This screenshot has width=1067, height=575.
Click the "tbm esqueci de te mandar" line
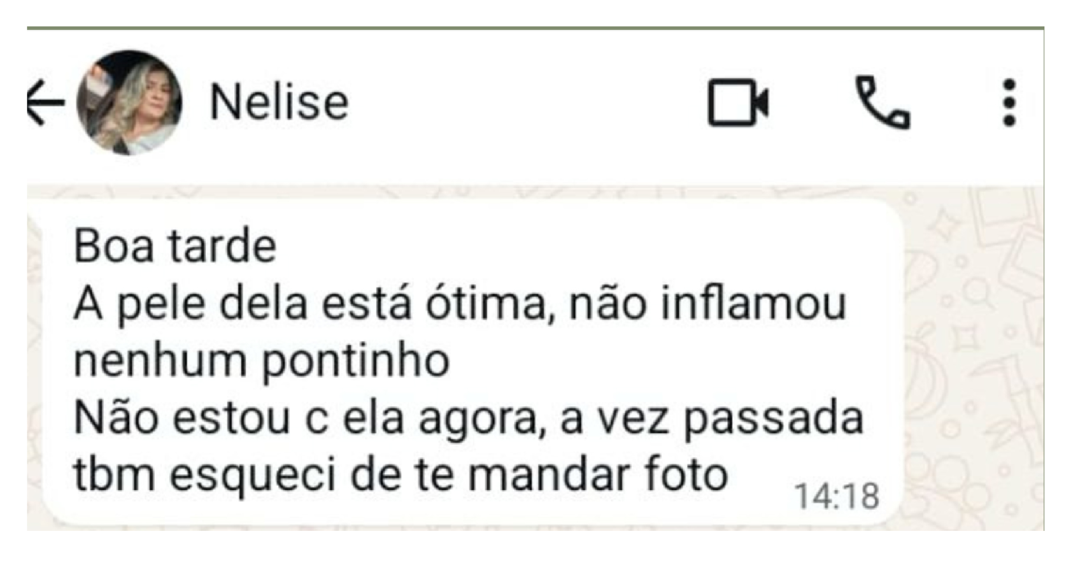pos(400,475)
